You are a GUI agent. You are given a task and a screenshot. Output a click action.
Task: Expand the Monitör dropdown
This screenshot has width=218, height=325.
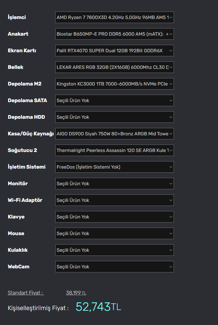[114, 184]
